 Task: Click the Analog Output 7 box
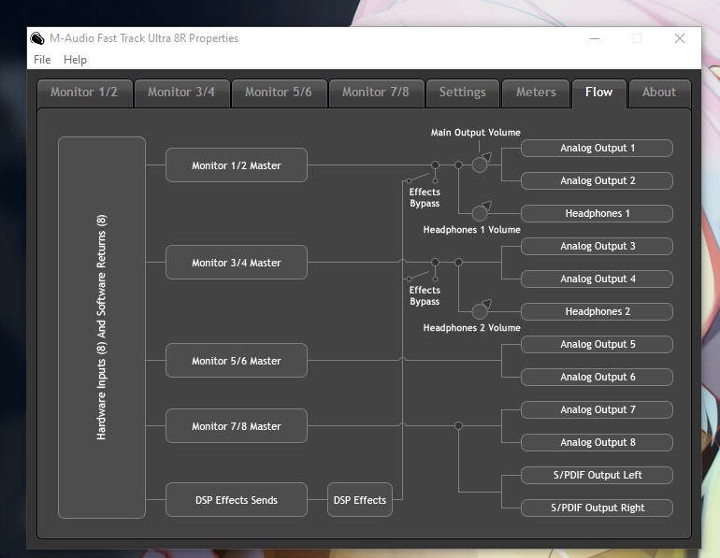(x=597, y=409)
